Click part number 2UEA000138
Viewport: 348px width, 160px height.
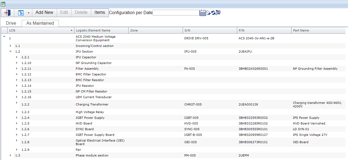click(248, 104)
